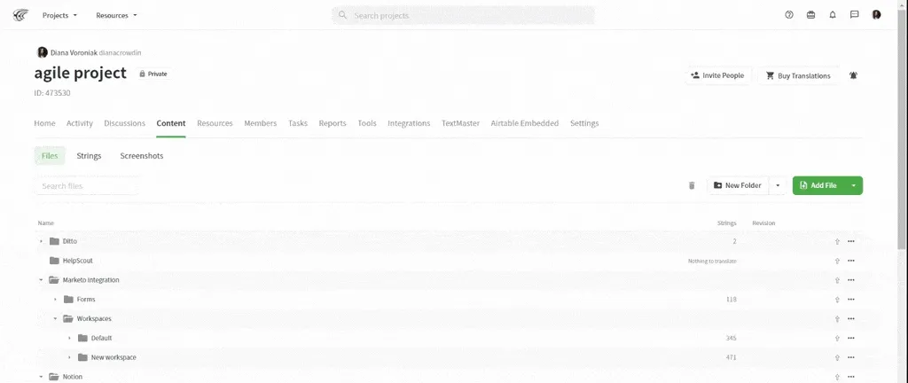Screen dimensions: 908x383
Task: Open the Crowdin logo home link
Action: [x=20, y=16]
